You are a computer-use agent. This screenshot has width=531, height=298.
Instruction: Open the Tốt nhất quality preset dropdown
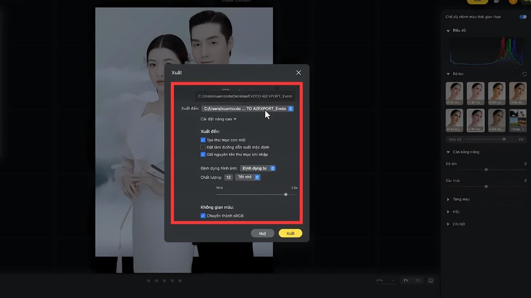tap(248, 177)
